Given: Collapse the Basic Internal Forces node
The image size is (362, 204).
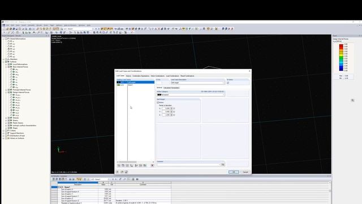Looking at the screenshot, I should point(6,67).
